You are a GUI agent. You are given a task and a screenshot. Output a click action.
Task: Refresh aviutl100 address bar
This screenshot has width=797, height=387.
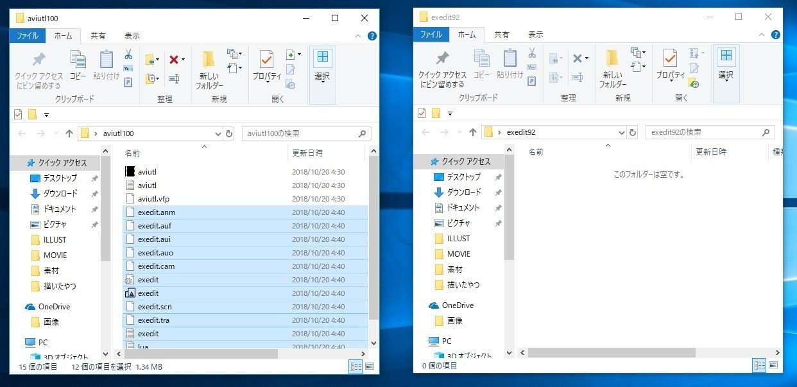(229, 133)
